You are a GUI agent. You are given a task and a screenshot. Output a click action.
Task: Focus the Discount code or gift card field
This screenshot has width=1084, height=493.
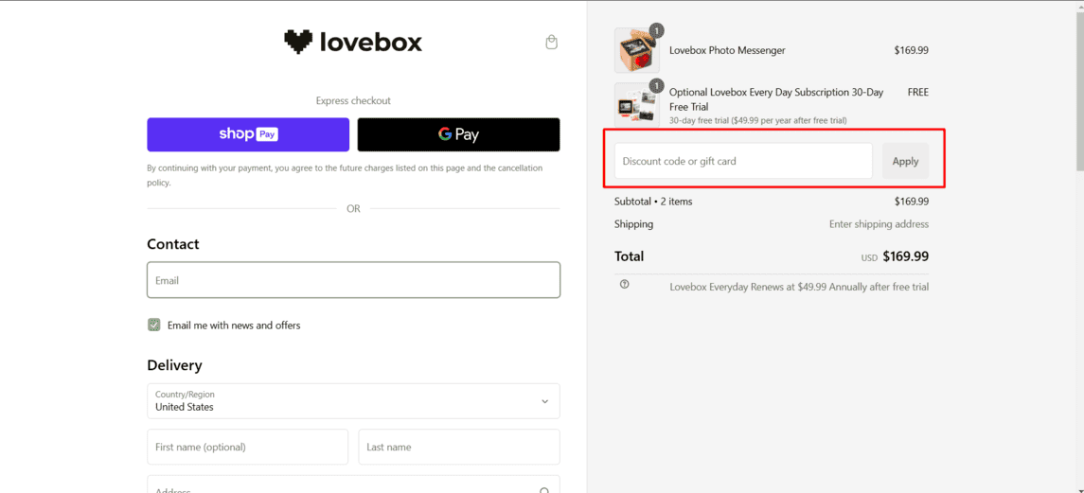point(743,161)
